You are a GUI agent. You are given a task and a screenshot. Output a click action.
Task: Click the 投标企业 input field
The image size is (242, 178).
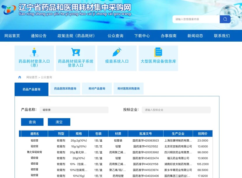176,110
